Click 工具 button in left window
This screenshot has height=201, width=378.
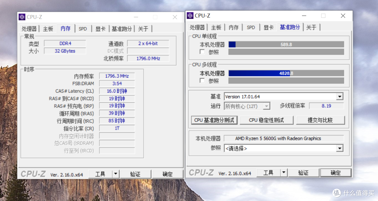tap(100, 174)
